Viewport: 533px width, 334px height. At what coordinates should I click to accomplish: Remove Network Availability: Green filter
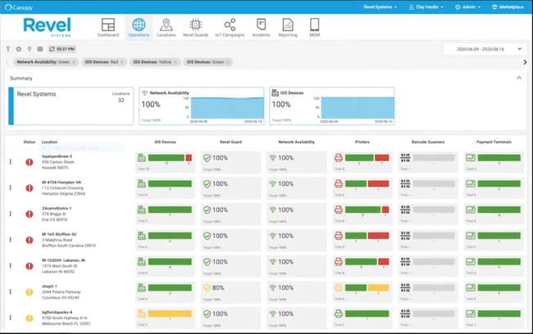pyautogui.click(x=74, y=62)
